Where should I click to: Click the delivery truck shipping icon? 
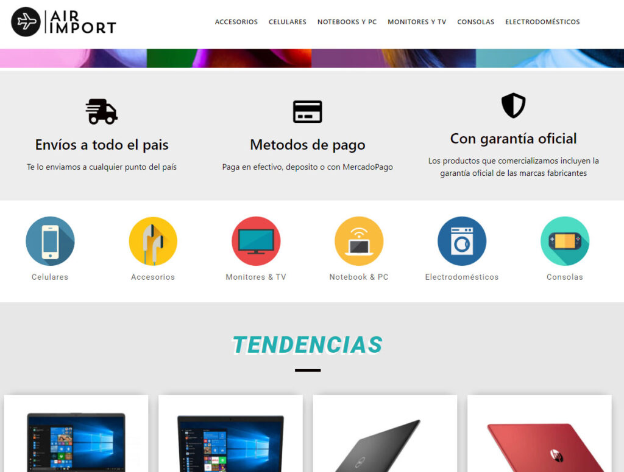(101, 111)
